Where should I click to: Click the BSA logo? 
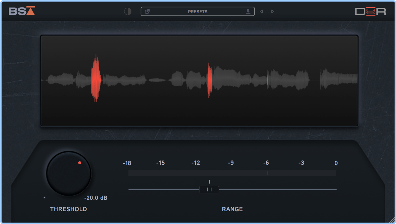(22, 11)
